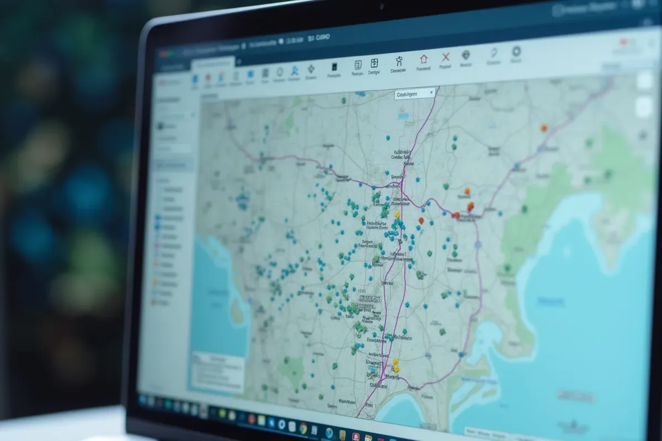Click the red X delete icon
Screen dimensions: 662x441
click(x=446, y=57)
